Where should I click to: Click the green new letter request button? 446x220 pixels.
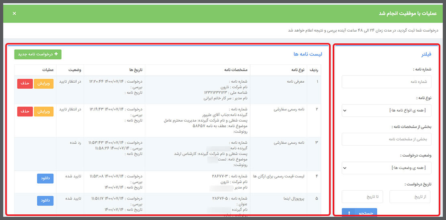coord(38,54)
